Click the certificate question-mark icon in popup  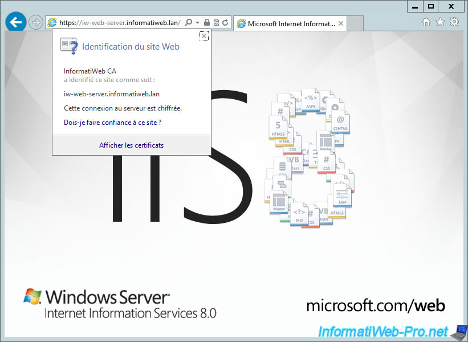pyautogui.click(x=69, y=46)
